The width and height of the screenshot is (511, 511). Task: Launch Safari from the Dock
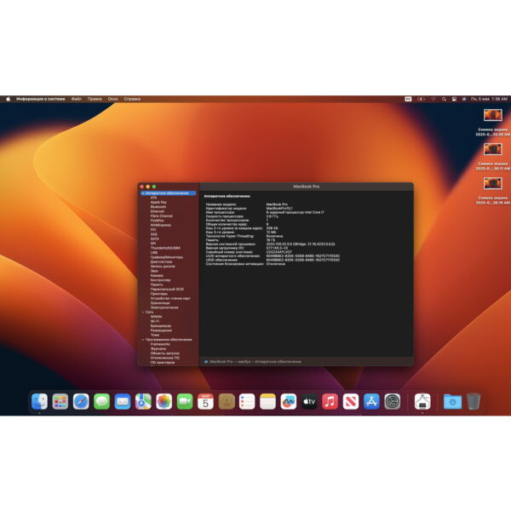(81, 401)
